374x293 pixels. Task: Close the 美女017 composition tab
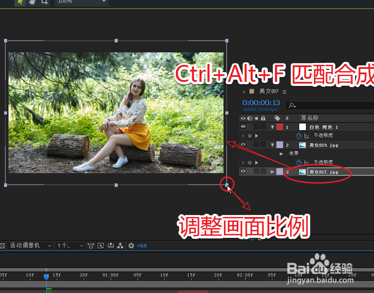coord(244,92)
